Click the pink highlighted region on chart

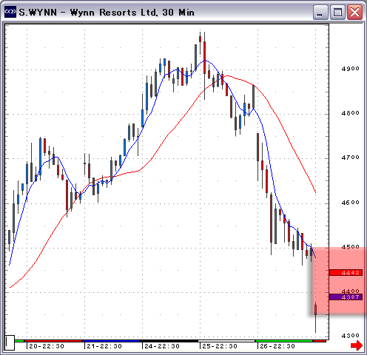coord(339,281)
